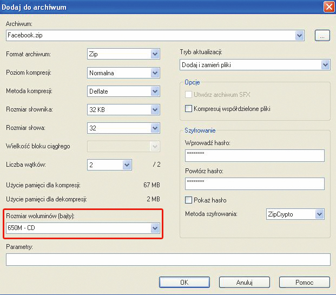
Task: Open the Tryb aktualizacji dropdown
Action: click(325, 65)
